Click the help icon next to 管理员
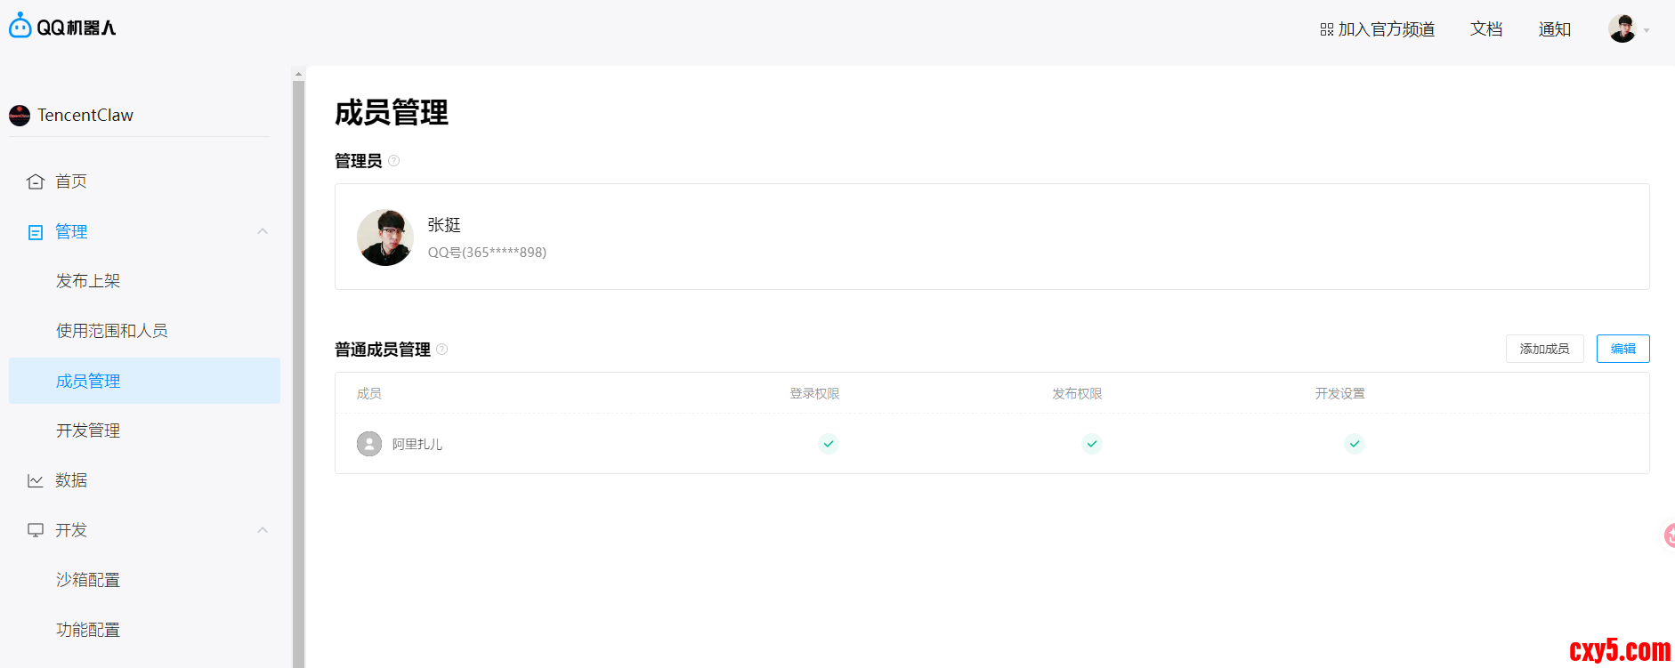Image resolution: width=1675 pixels, height=668 pixels. [393, 161]
